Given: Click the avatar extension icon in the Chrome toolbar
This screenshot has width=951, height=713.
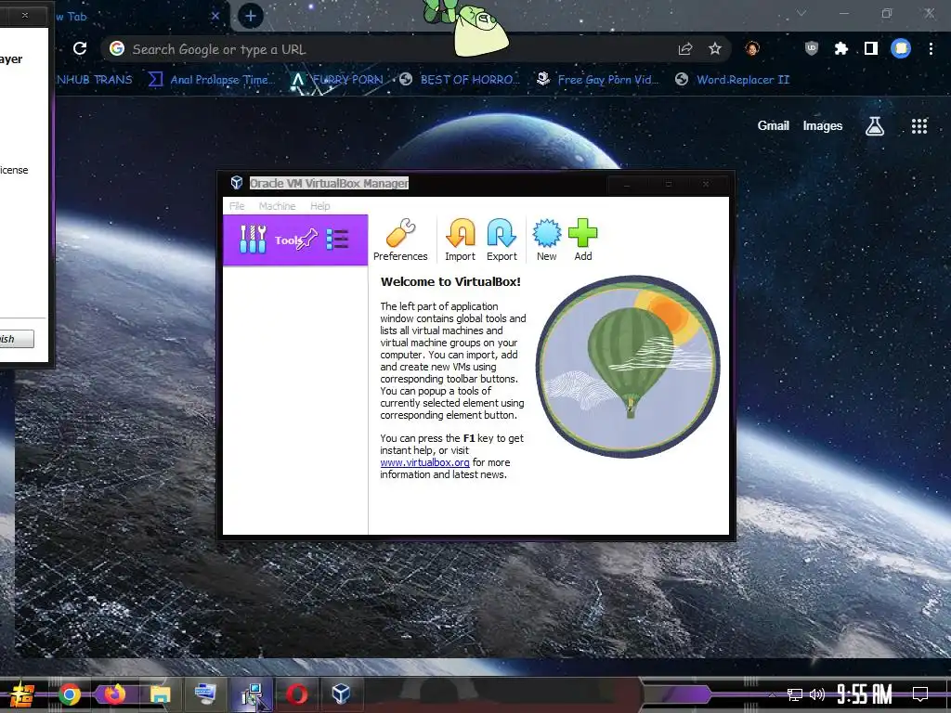Looking at the screenshot, I should (x=752, y=48).
